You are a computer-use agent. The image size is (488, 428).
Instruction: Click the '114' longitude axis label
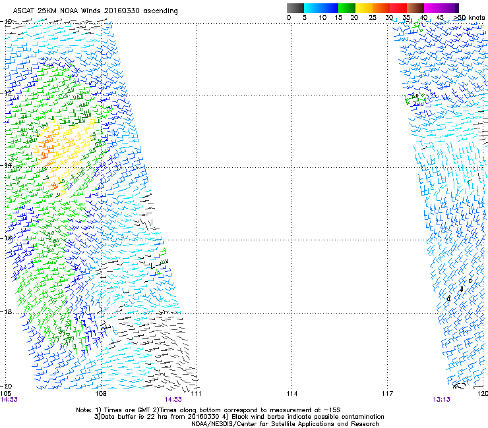point(291,394)
